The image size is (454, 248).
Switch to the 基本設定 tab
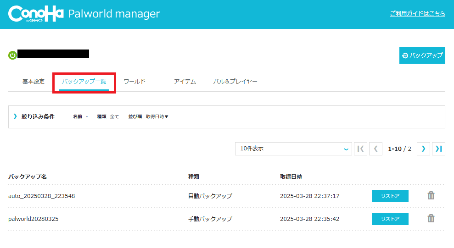(x=34, y=82)
